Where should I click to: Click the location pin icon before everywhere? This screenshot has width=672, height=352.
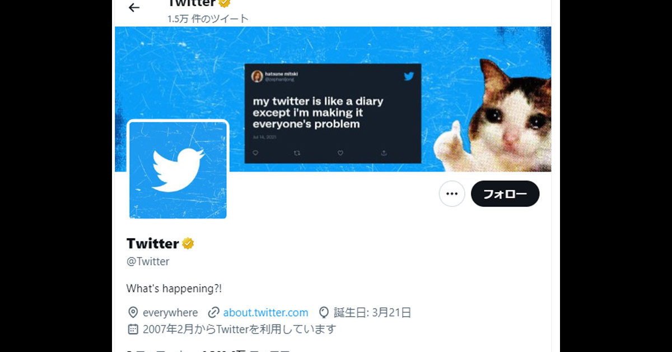[x=133, y=312]
